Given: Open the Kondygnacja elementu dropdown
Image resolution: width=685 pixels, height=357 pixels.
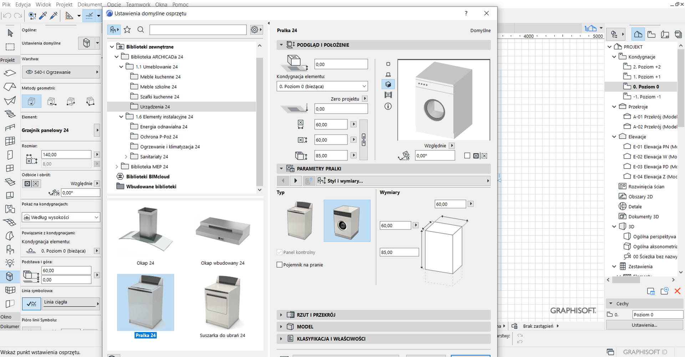Looking at the screenshot, I should 322,87.
